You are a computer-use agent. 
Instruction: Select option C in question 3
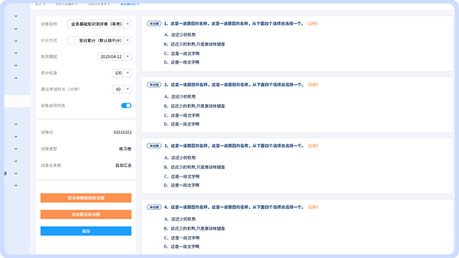(x=182, y=177)
